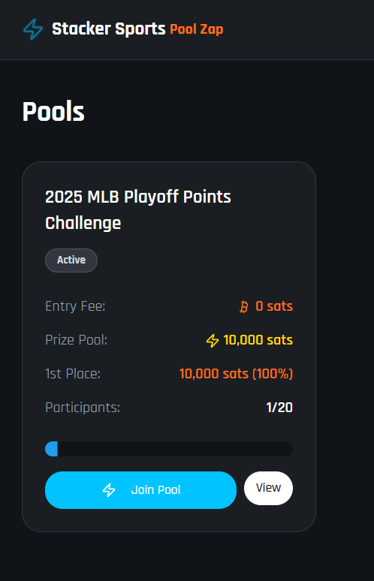374x581 pixels.
Task: Click the Participants label
Action: [83, 408]
